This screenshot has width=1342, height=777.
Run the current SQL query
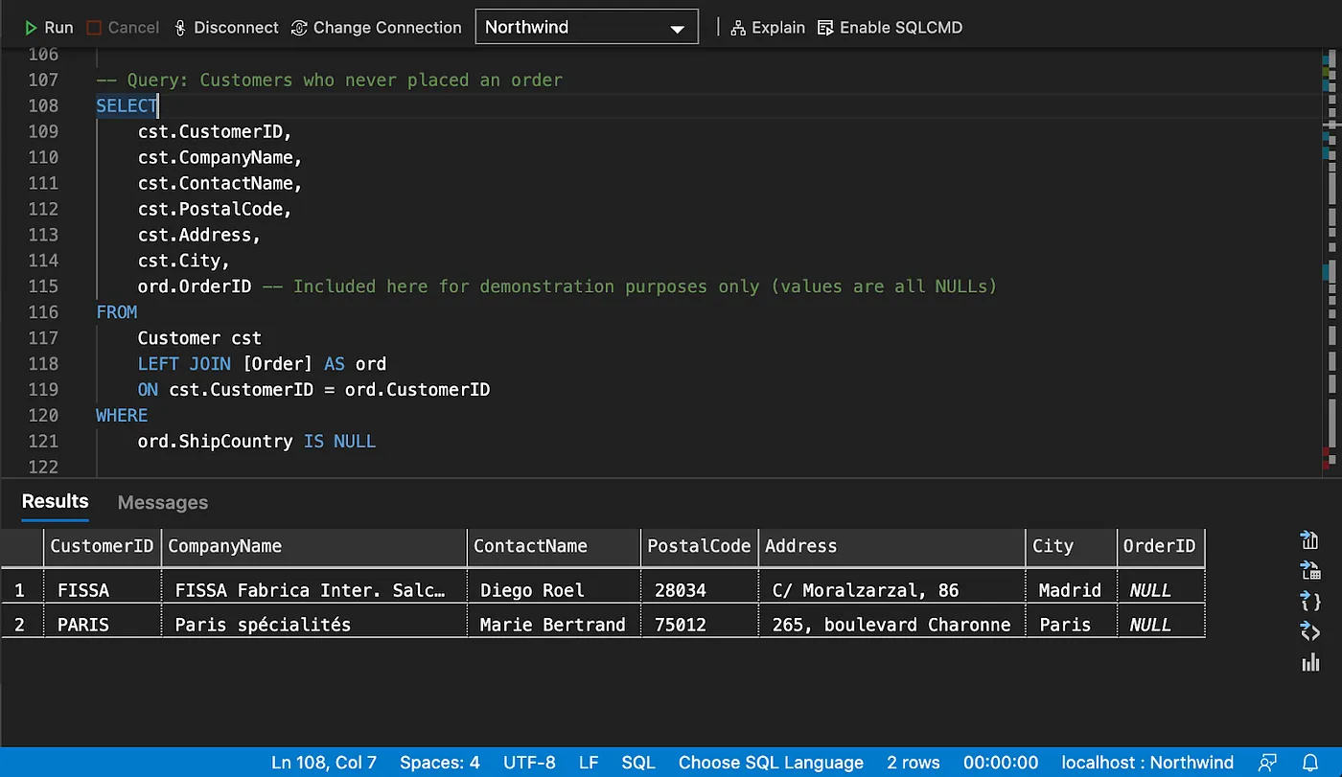[49, 28]
